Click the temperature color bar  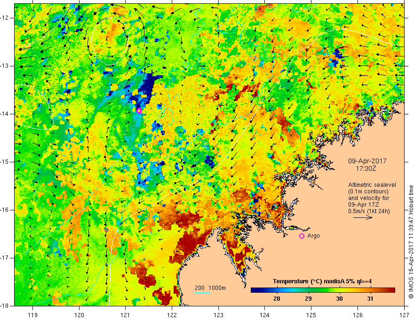point(323,290)
